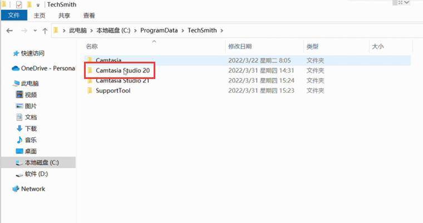The width and height of the screenshot is (423, 223).
Task: Select 音乐 (Music) in navigation pane
Action: click(31, 140)
